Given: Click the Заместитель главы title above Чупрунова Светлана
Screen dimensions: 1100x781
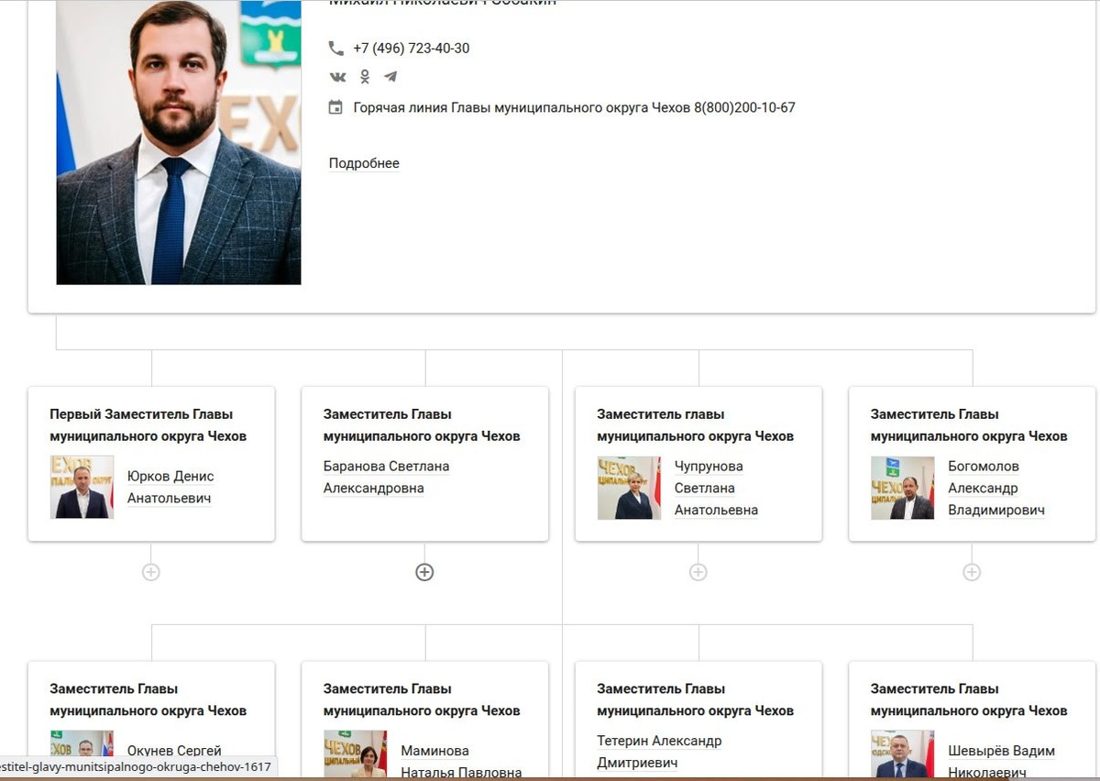Looking at the screenshot, I should [696, 425].
